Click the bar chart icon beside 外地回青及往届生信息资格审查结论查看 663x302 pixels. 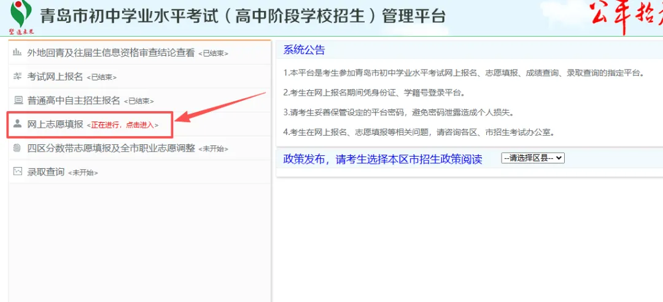coord(17,52)
